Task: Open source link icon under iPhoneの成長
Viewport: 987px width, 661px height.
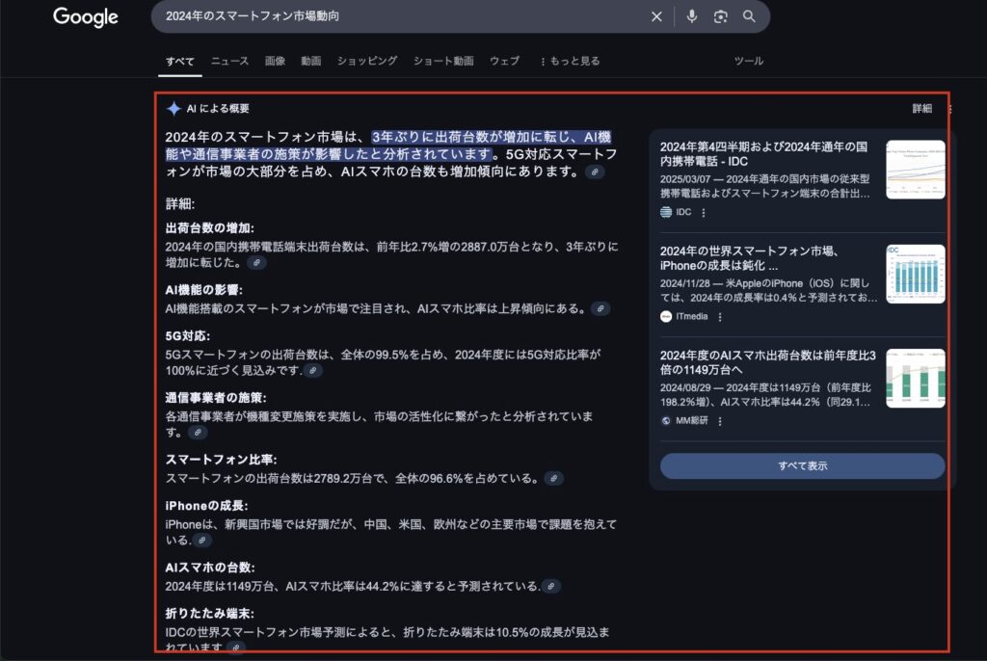Action: pos(202,540)
